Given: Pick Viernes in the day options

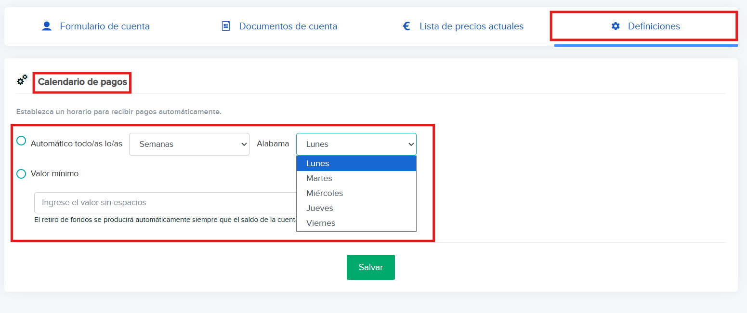Looking at the screenshot, I should 321,223.
